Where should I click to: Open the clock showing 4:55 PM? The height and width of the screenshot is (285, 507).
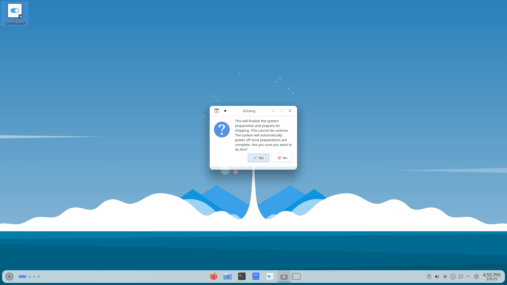click(491, 277)
